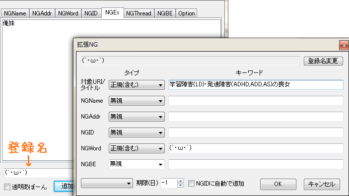Viewport: 349px width, 196px height.
Task: Click the registration name field in main window
Action: [x=39, y=173]
